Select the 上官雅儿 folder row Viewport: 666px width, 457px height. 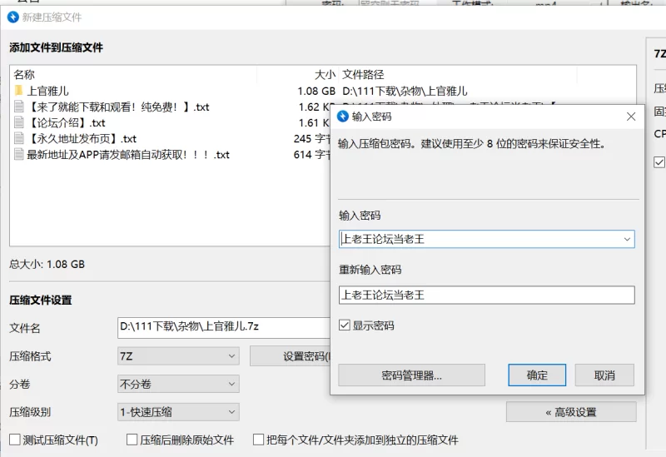coord(47,91)
